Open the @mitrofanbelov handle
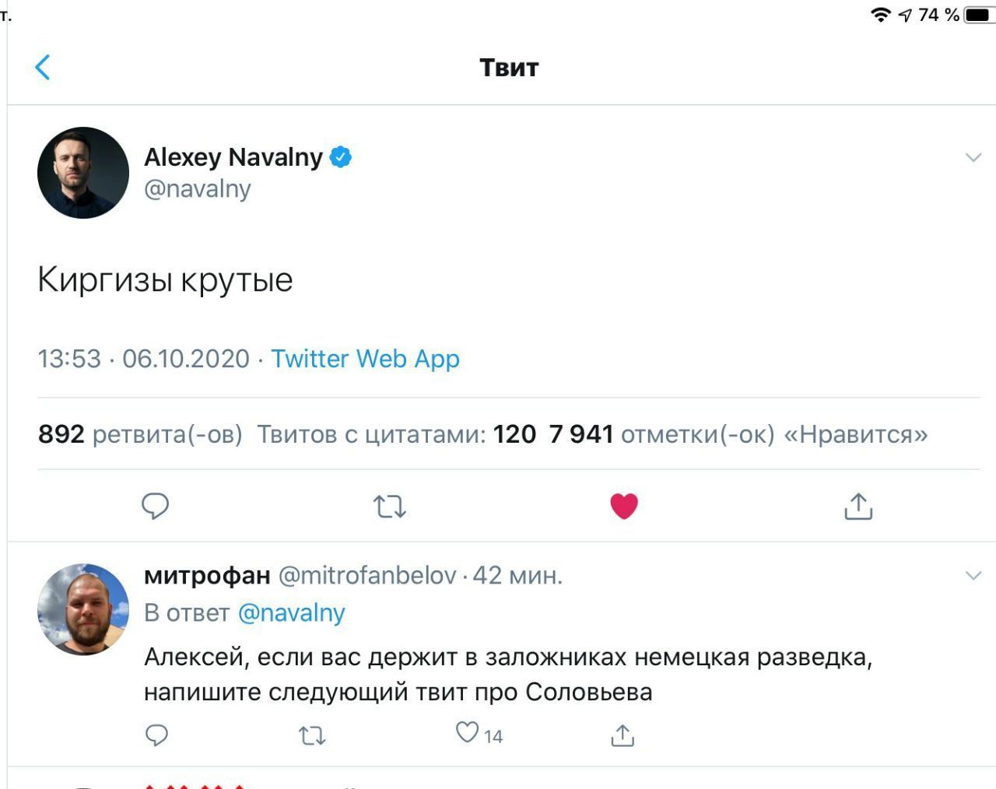This screenshot has height=789, width=996. [x=367, y=576]
